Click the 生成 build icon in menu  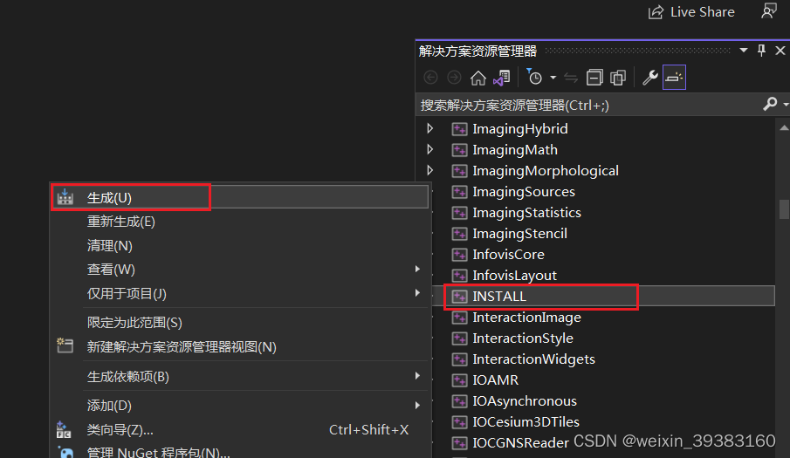(x=65, y=197)
